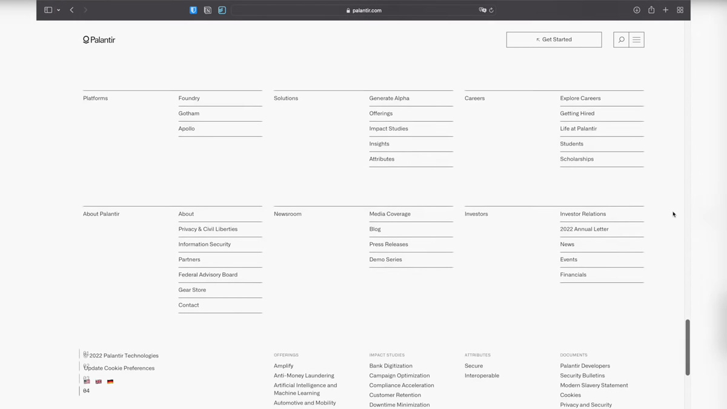Select the UK flag language icon
The height and width of the screenshot is (409, 727).
[99, 382]
